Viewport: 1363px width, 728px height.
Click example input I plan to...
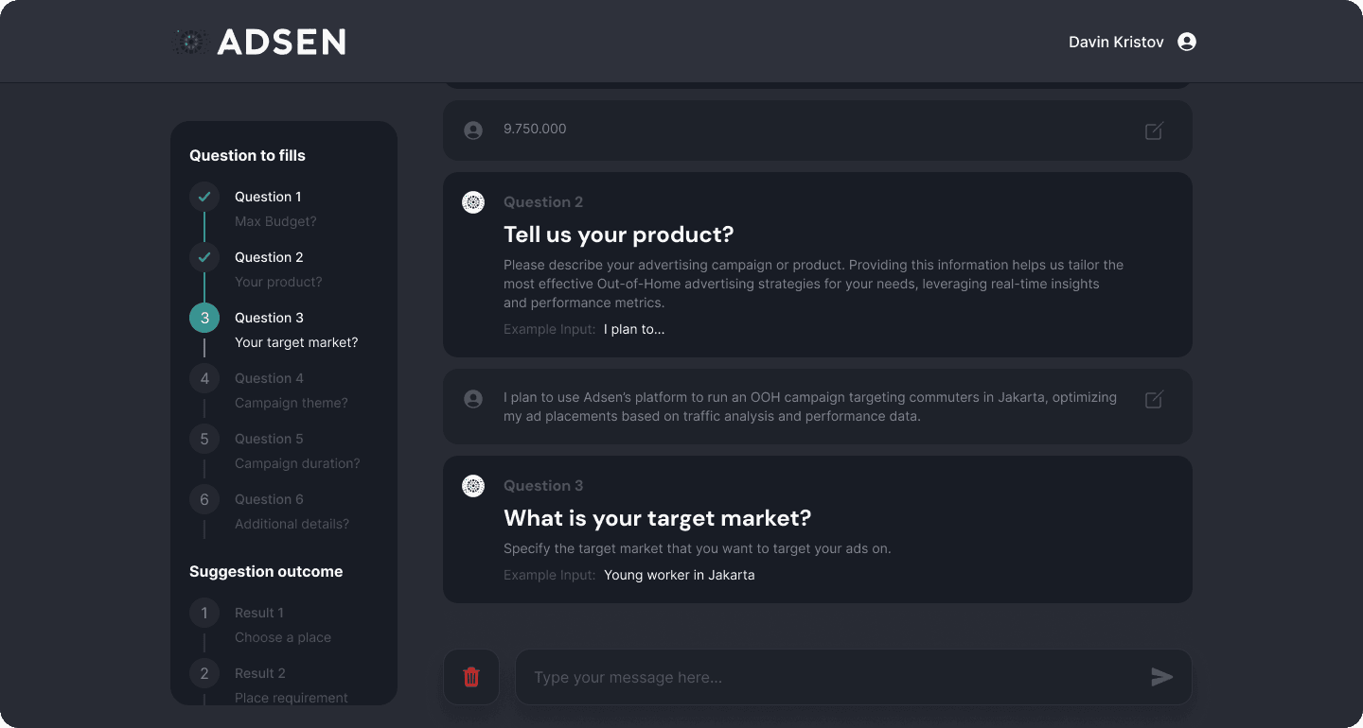tap(634, 329)
